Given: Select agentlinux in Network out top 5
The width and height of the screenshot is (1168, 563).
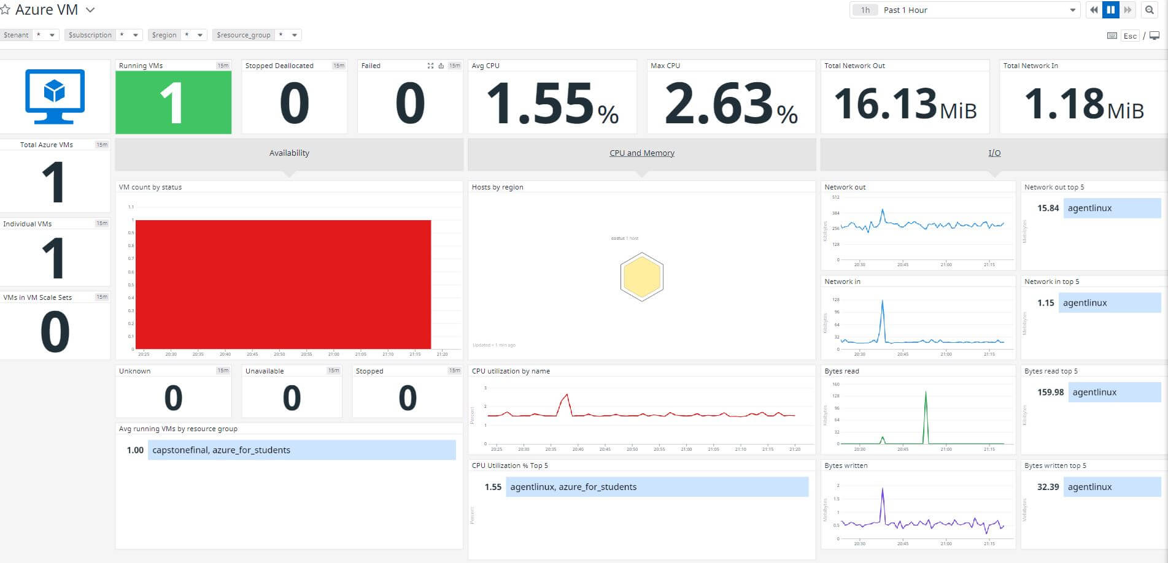Looking at the screenshot, I should click(x=1112, y=208).
